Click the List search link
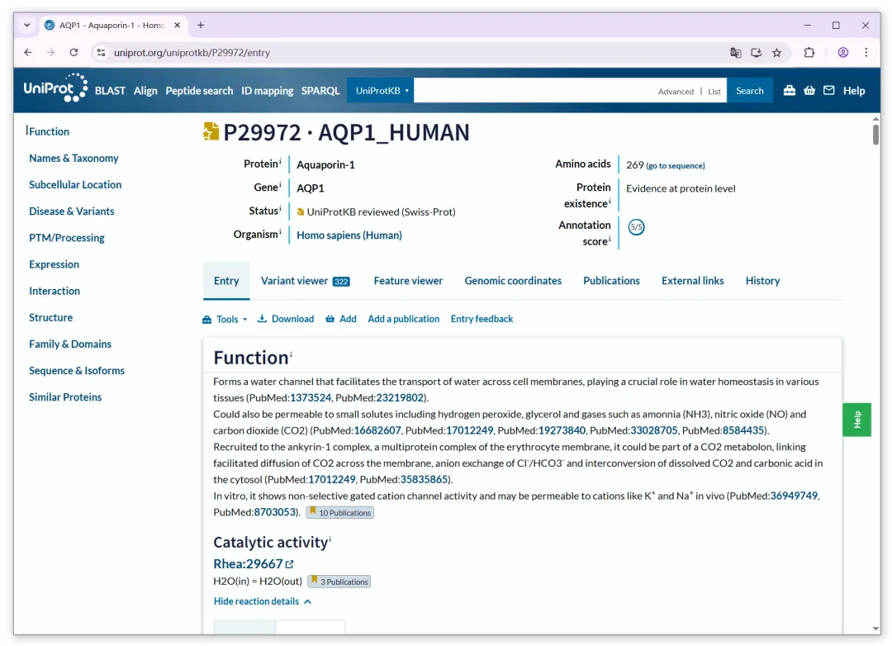The height and width of the screenshot is (646, 892). pos(714,92)
